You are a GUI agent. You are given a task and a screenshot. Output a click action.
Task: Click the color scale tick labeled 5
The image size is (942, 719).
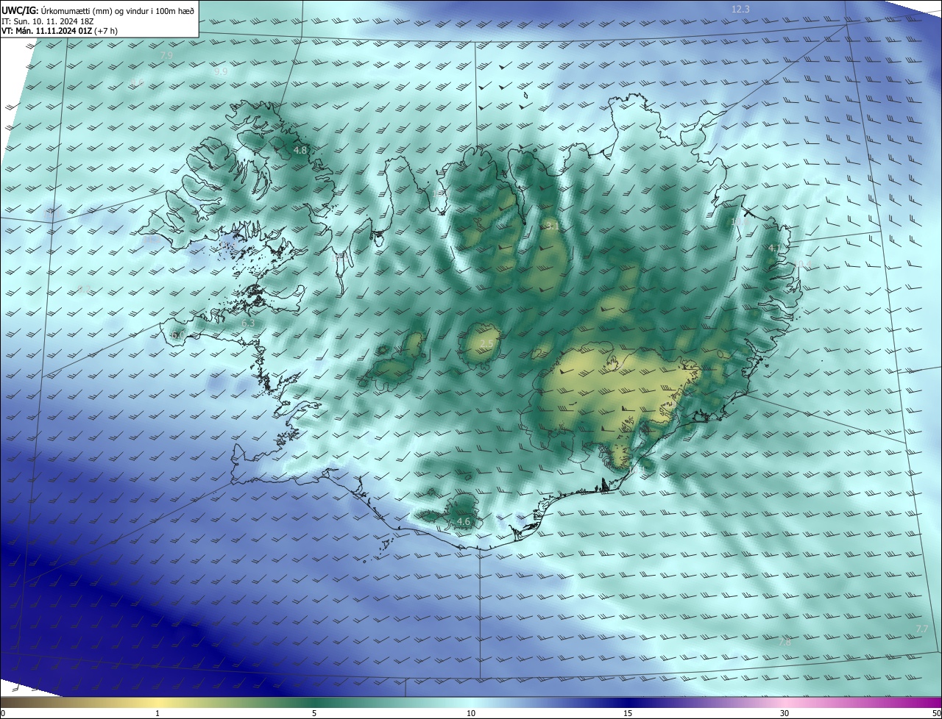314,713
